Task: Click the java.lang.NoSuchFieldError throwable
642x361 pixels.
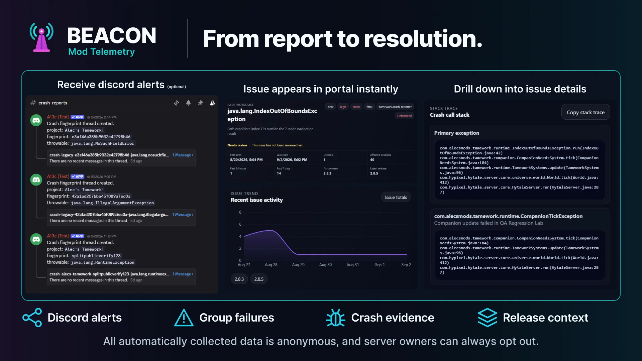Action: coord(103,143)
